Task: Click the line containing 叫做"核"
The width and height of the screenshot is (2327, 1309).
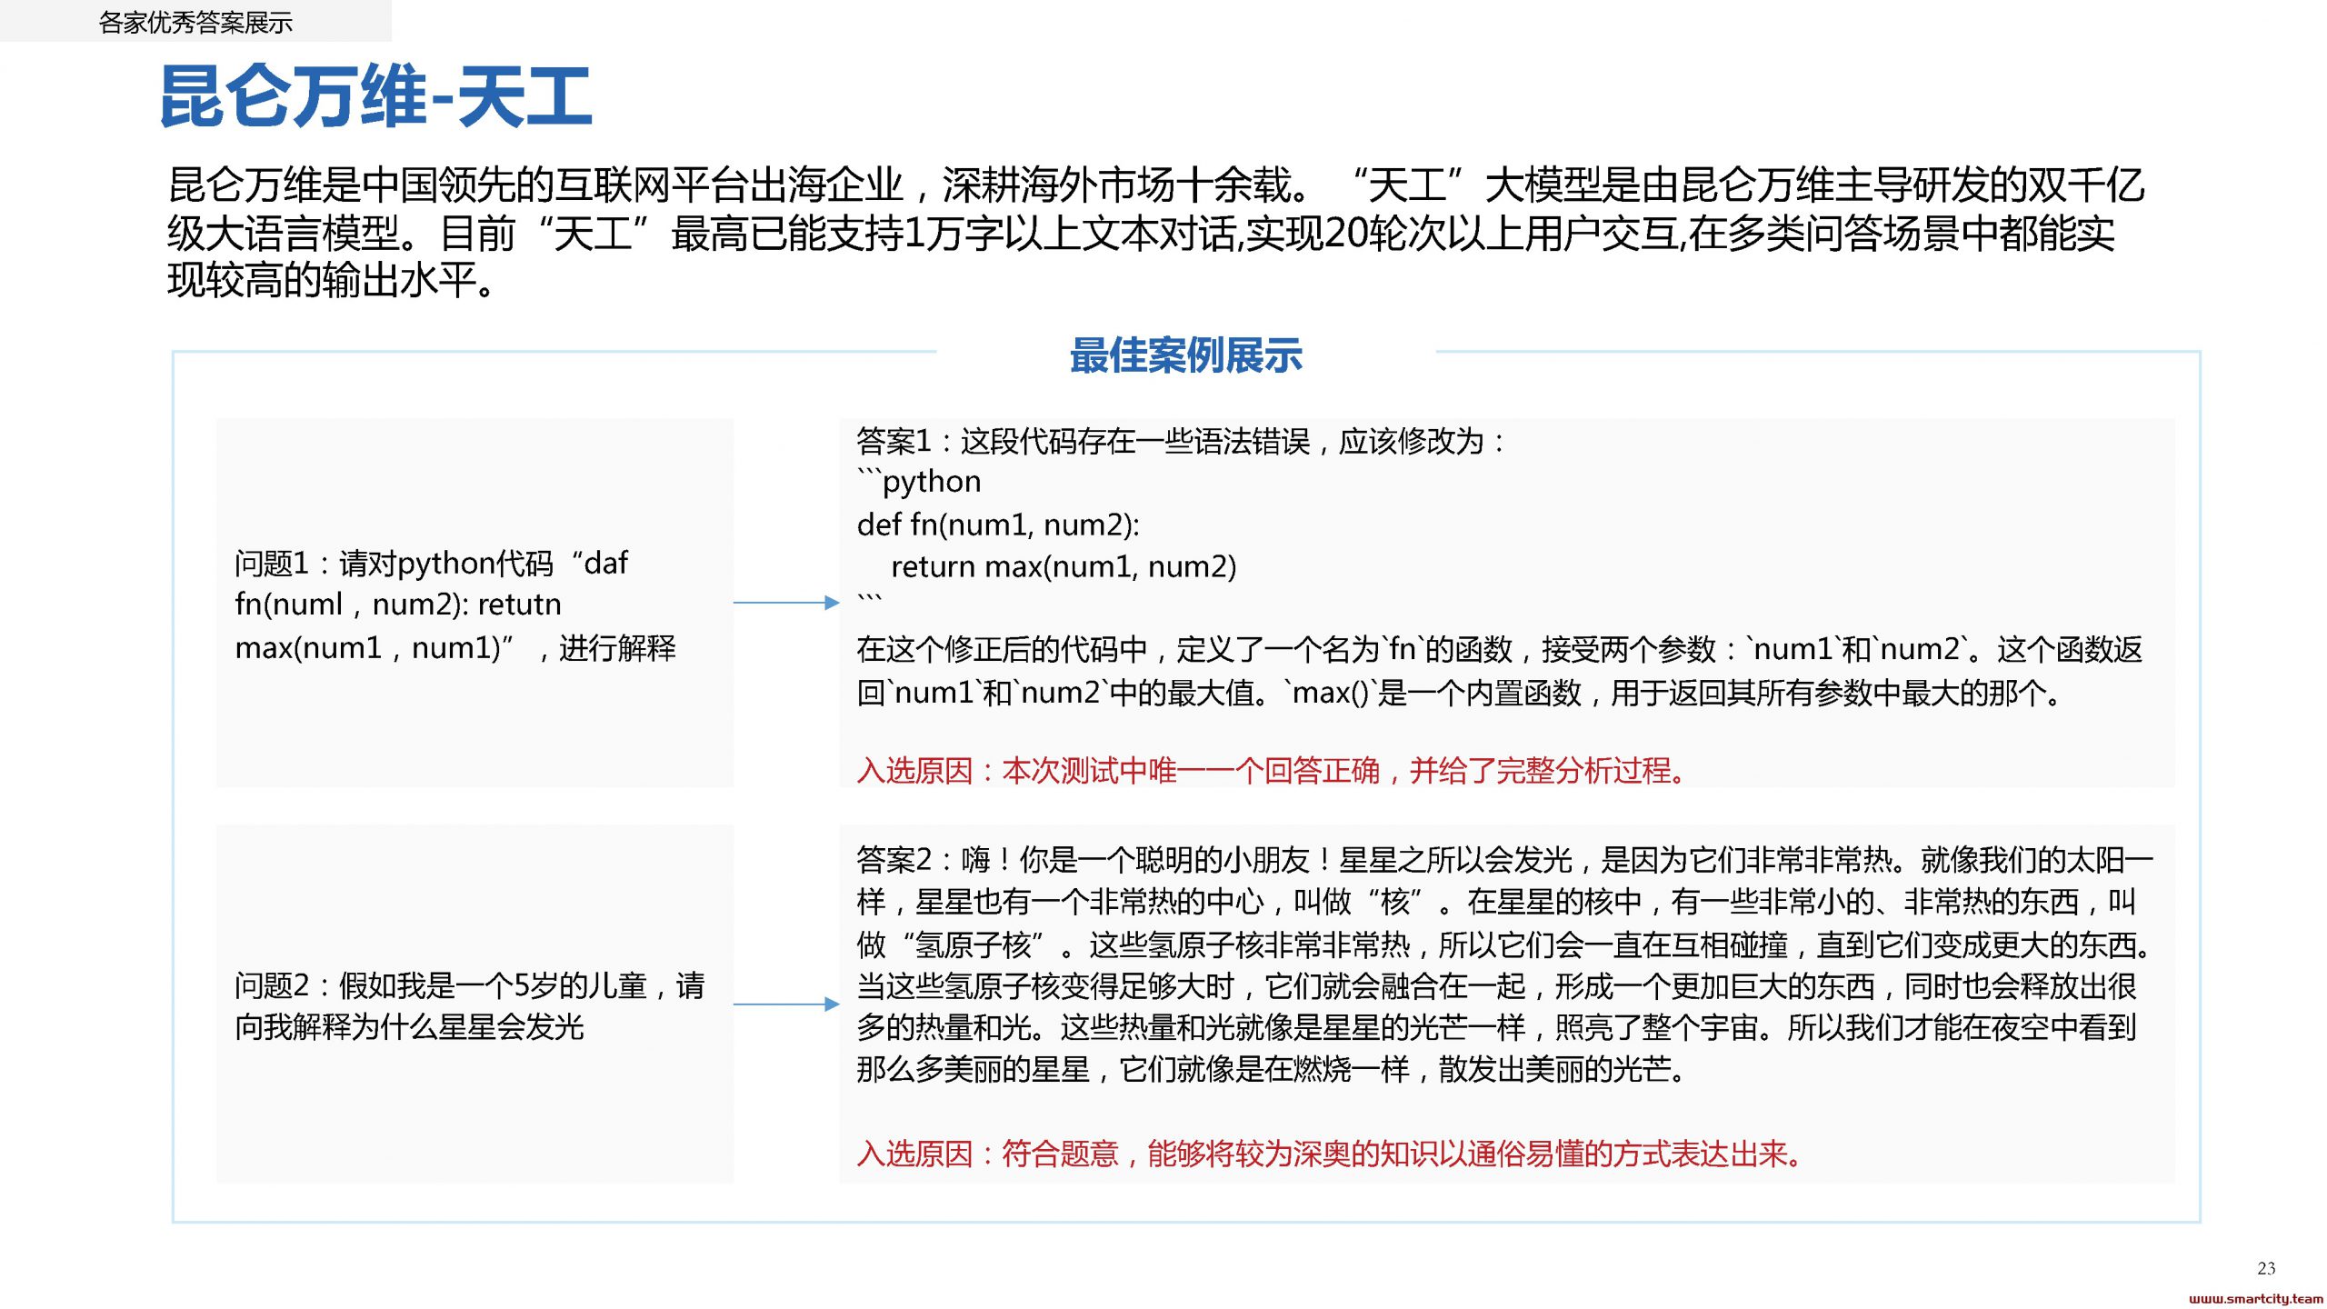Action: click(x=1496, y=902)
